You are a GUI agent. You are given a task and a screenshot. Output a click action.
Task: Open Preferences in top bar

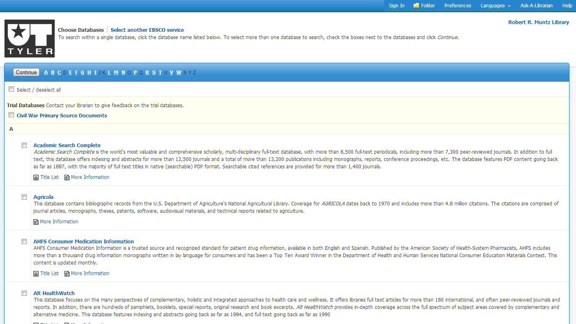pyautogui.click(x=458, y=6)
